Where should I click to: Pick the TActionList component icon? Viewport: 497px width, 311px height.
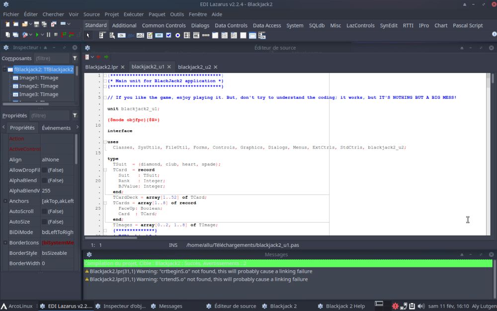tap(262, 35)
